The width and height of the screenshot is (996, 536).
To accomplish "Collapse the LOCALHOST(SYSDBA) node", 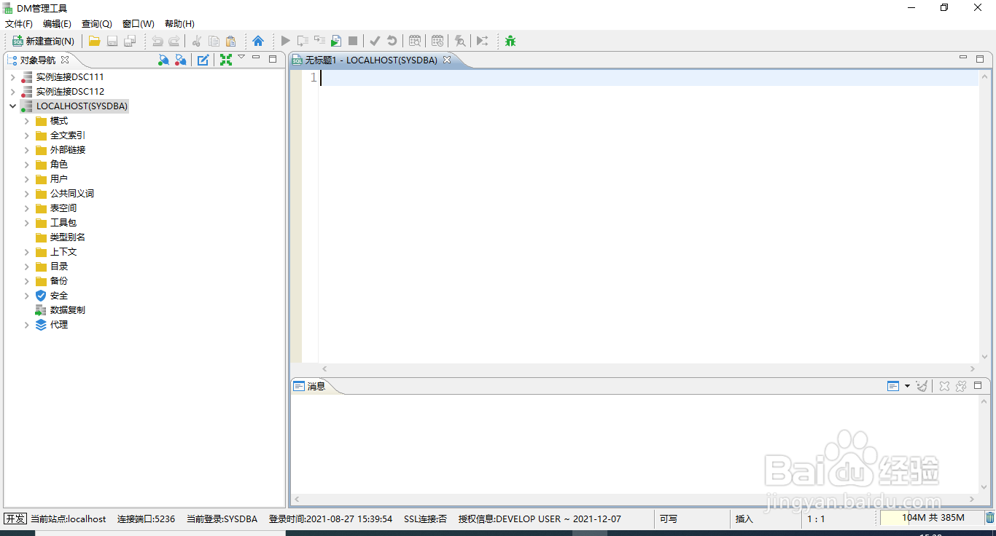I will tap(13, 106).
